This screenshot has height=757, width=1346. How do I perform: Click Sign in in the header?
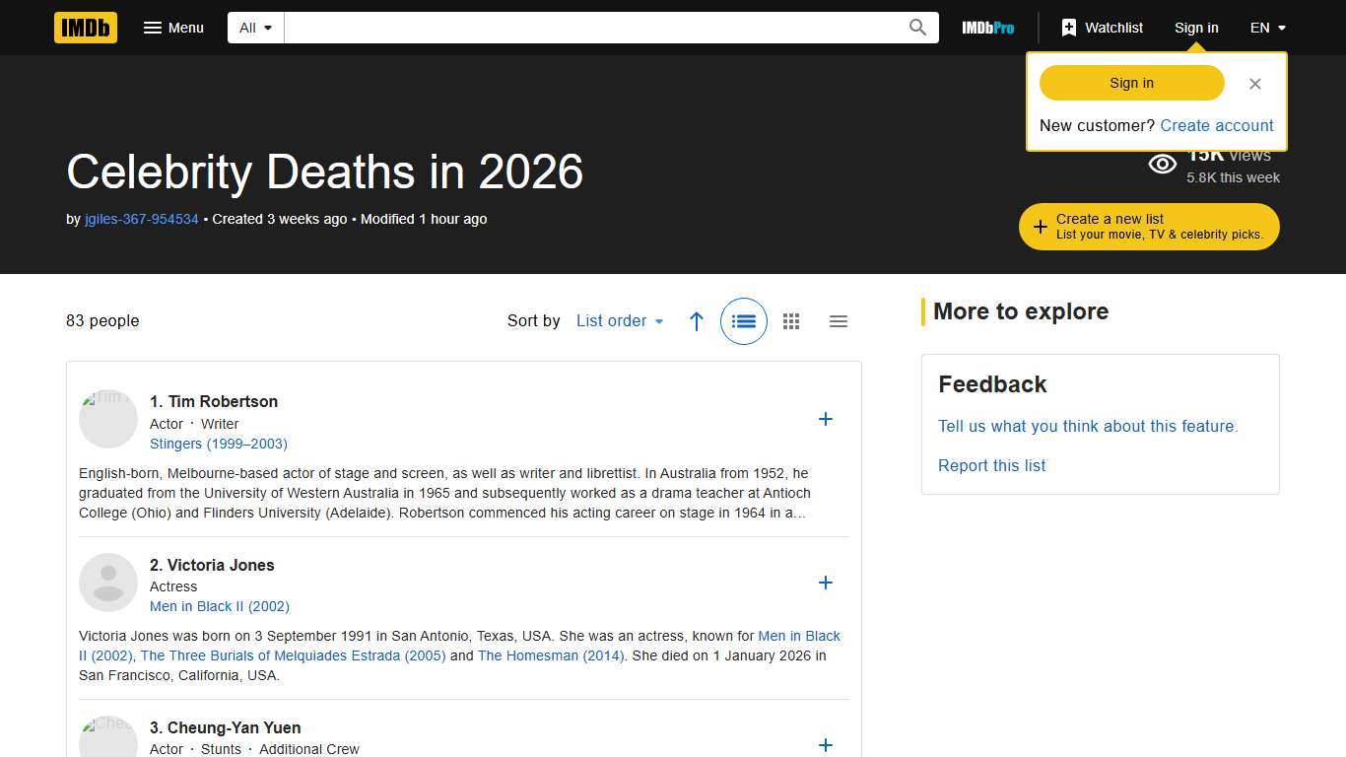(1196, 28)
